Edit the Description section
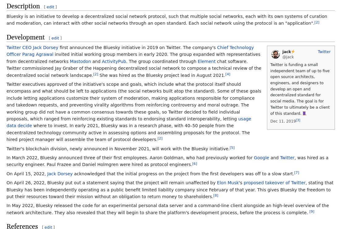This screenshot has width=338, height=229. click(x=50, y=7)
